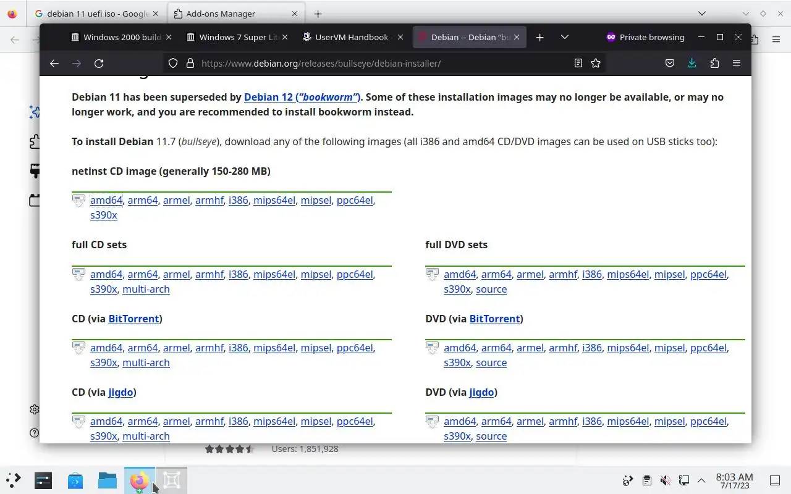Open s390x netinst CD image link
Image resolution: width=791 pixels, height=494 pixels.
(x=104, y=215)
